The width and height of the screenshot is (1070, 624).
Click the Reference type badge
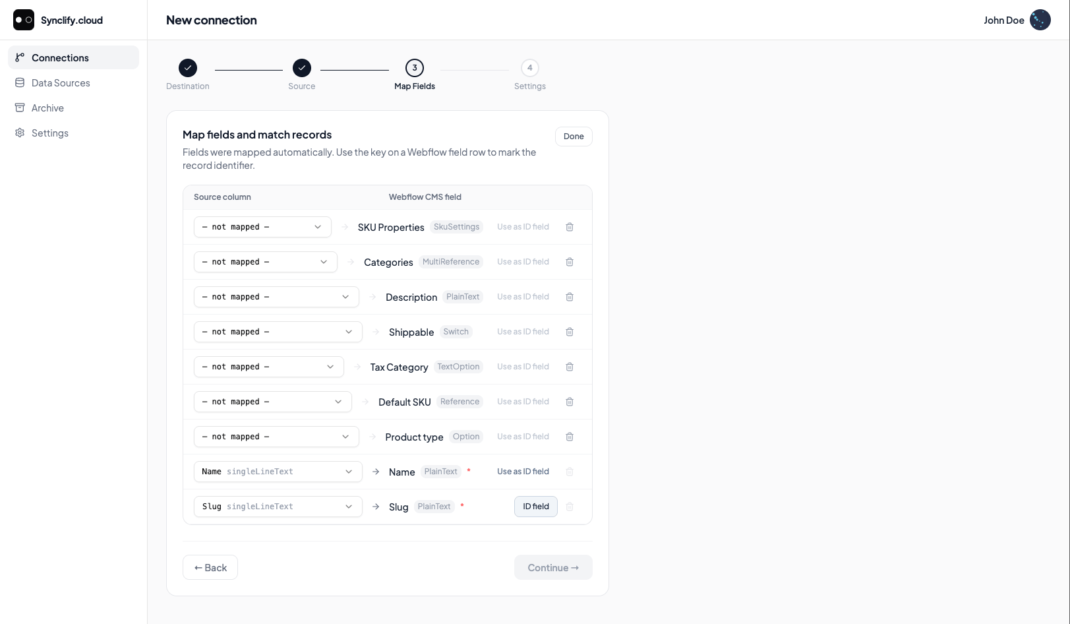tap(460, 402)
